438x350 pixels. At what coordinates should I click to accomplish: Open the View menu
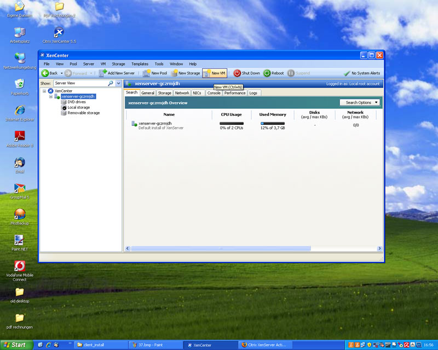(x=60, y=64)
